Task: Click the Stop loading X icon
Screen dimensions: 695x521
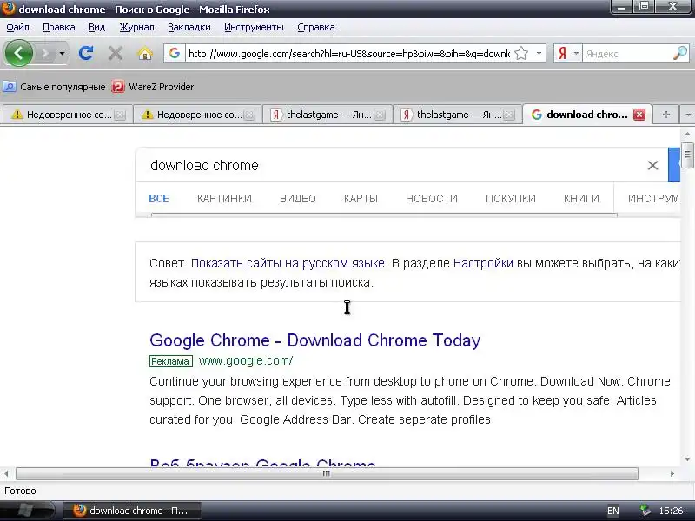Action: click(116, 54)
